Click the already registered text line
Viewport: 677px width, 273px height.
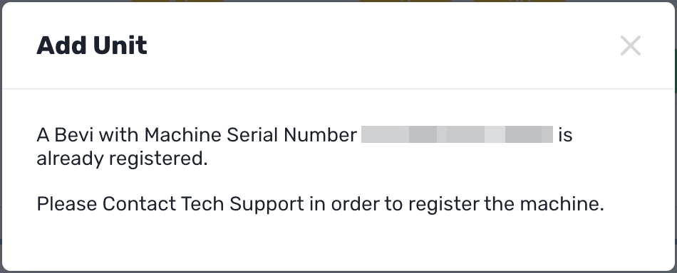(x=122, y=159)
